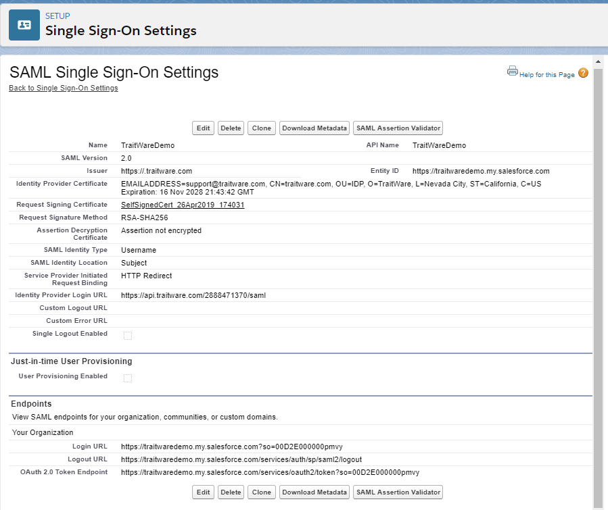Click the Just-in-time User Provisioning heading
Screen dimensions: 608x510
point(71,361)
